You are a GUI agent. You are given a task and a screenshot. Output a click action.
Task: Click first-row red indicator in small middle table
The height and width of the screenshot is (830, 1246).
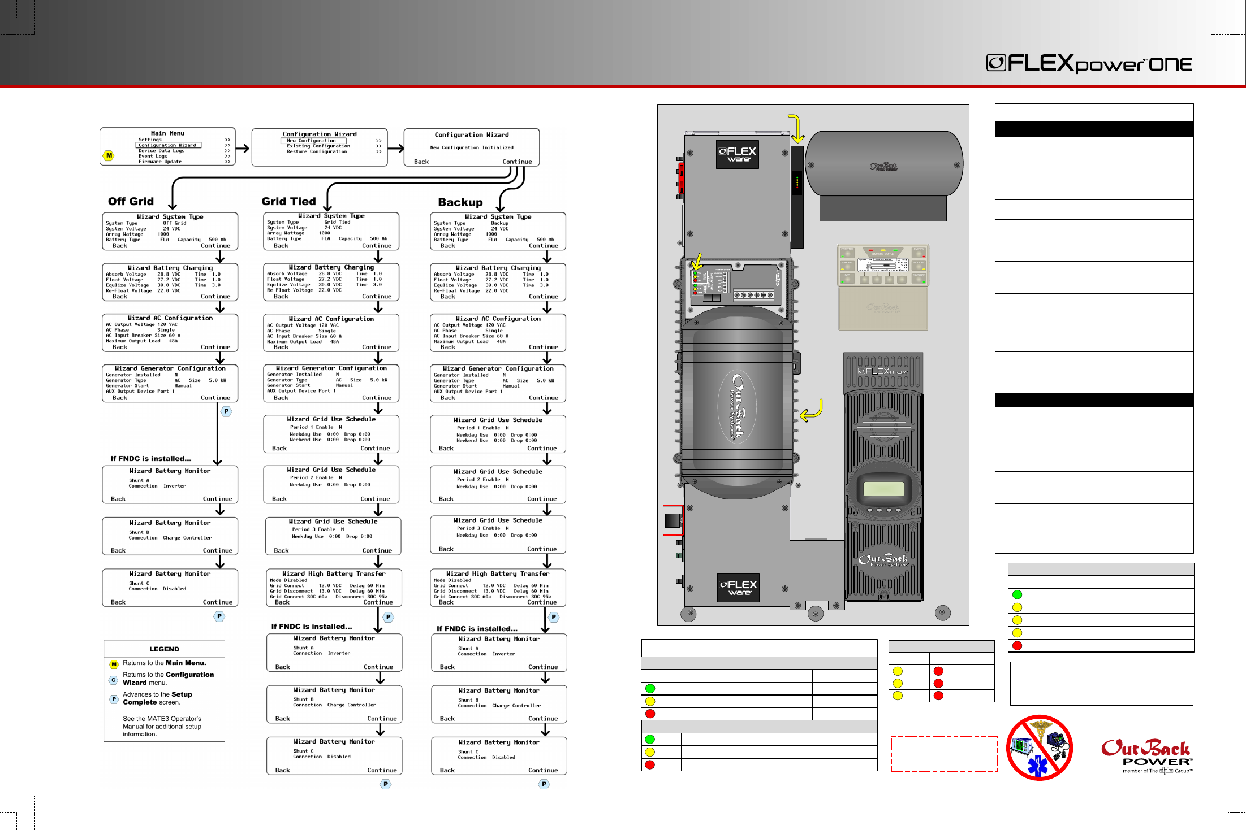[938, 671]
